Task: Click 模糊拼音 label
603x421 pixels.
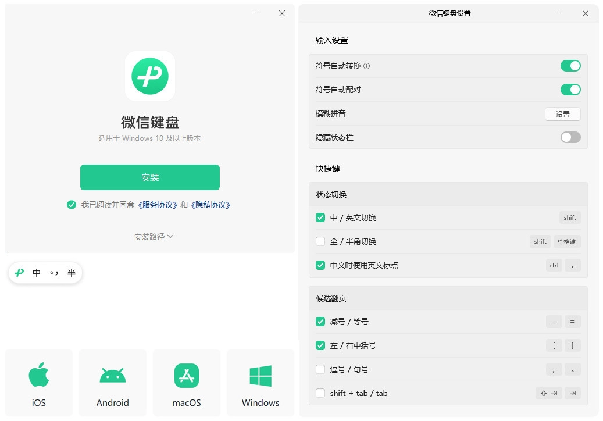Action: pyautogui.click(x=330, y=113)
